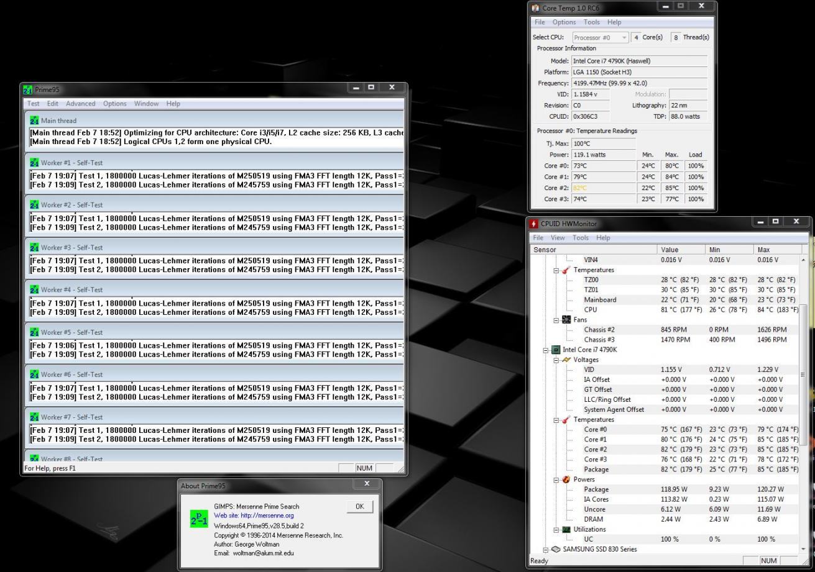Open the Prime95 Options menu
This screenshot has height=572, width=815.
(115, 104)
